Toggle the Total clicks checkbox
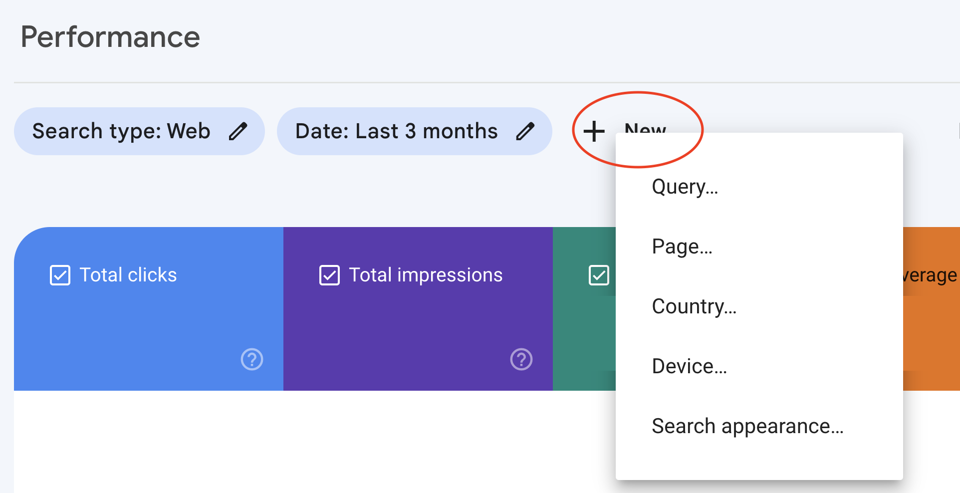 point(60,275)
